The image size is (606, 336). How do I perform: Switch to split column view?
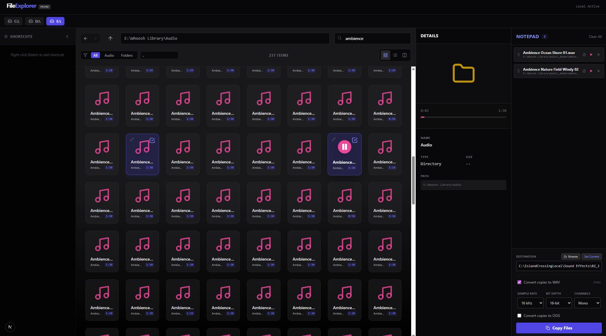[404, 55]
